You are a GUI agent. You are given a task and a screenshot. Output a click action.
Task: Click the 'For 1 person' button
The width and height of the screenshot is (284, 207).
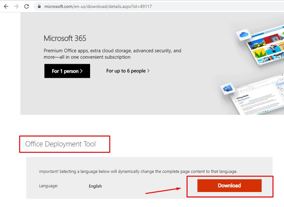(67, 71)
